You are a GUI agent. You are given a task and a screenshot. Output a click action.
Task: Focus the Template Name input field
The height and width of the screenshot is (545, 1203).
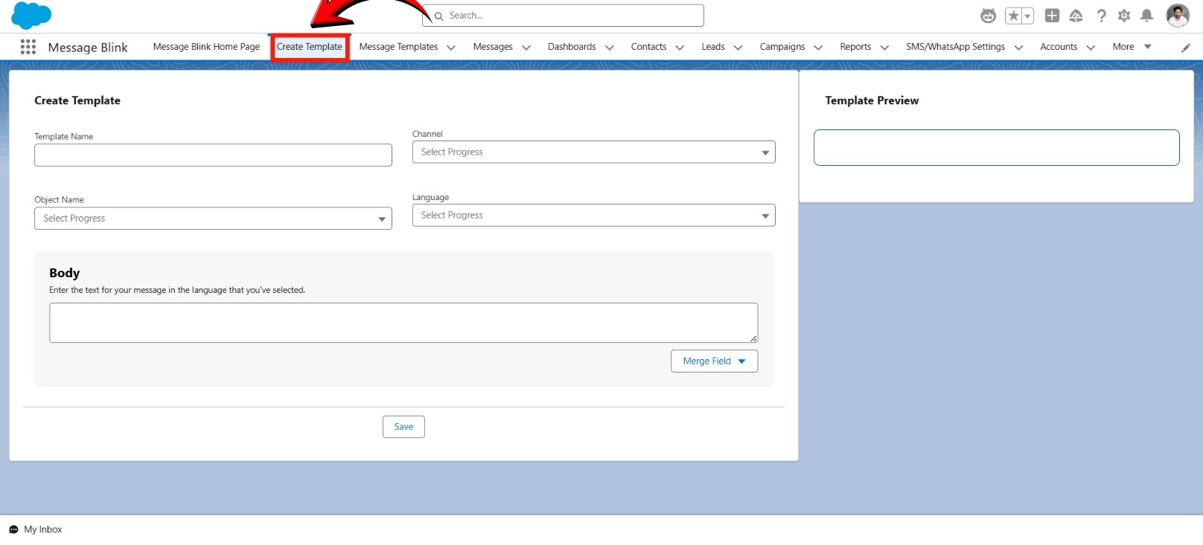(213, 155)
